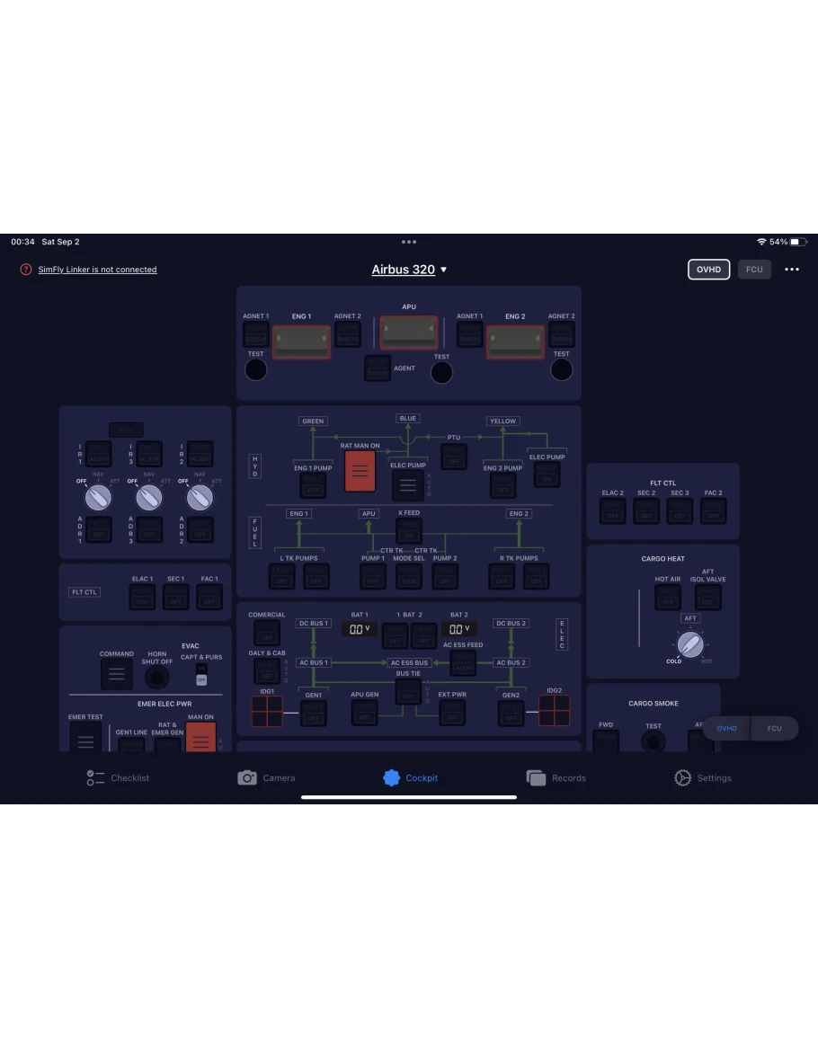The image size is (818, 1038).
Task: Open the fuel X FEED valve
Action: click(x=409, y=530)
